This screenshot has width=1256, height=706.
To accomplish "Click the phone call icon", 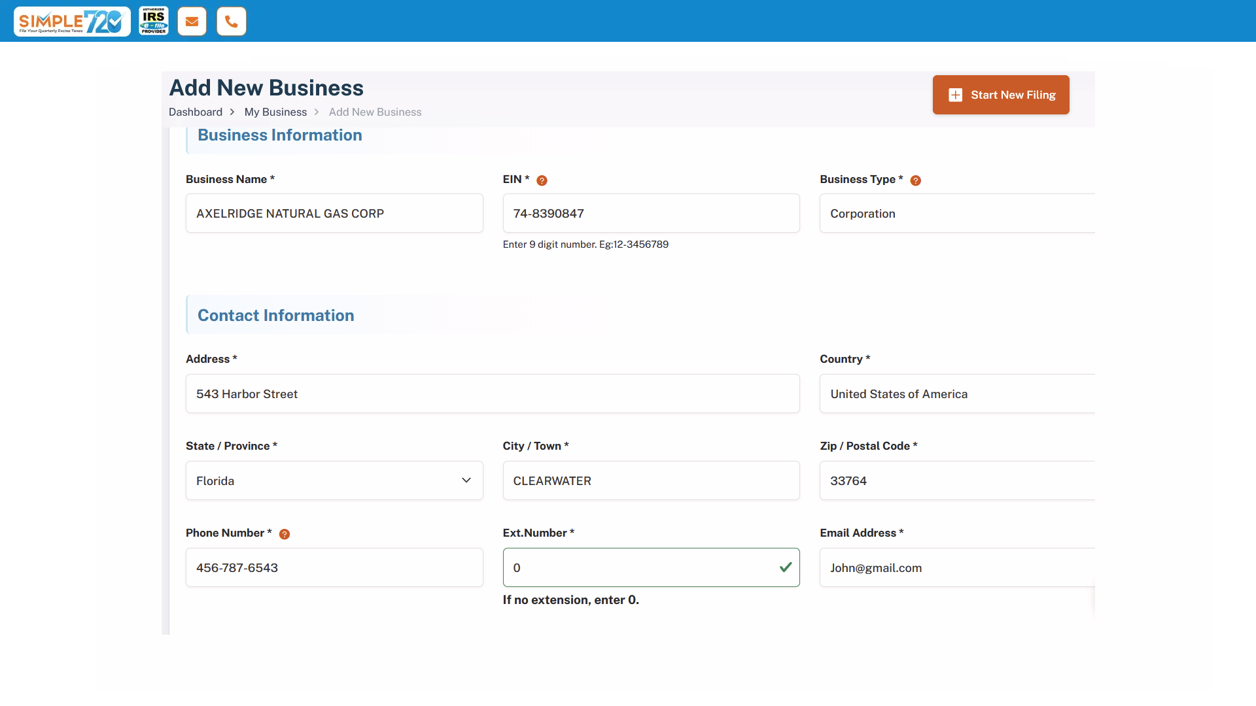I will (x=232, y=22).
